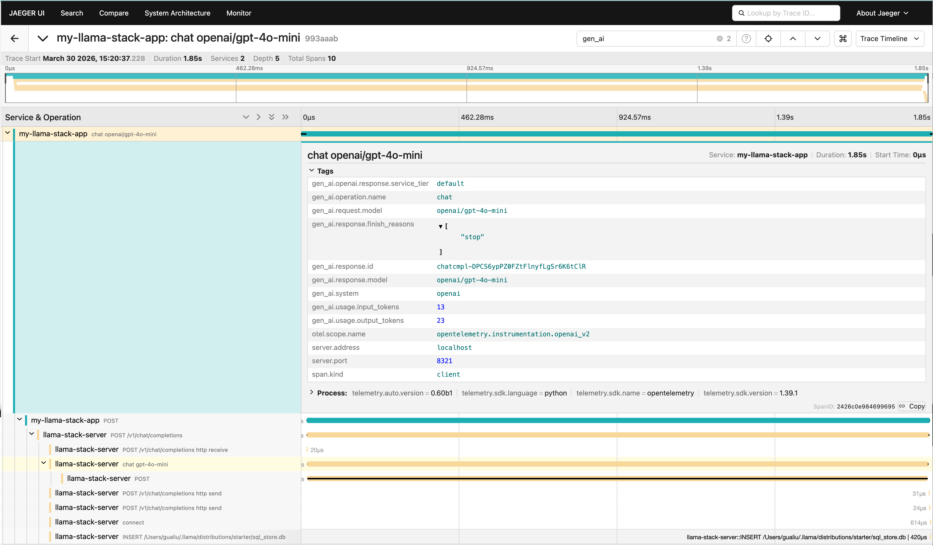Copy the span ID link
The image size is (933, 546).
point(912,406)
